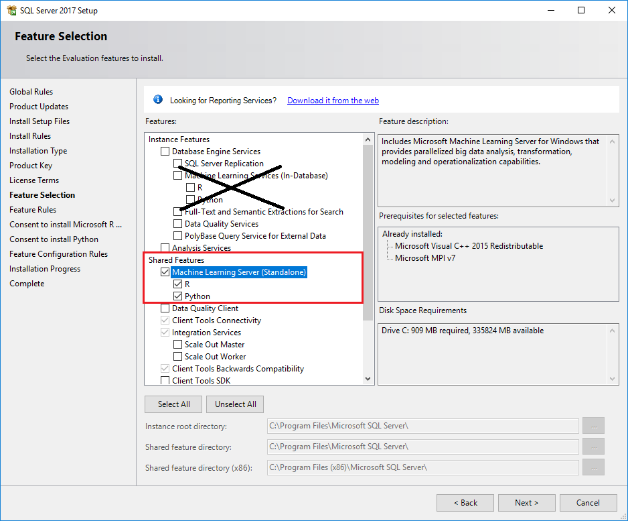This screenshot has width=628, height=521.
Task: Uncheck R under Machine Learning Server (Standalone)
Action: coord(178,284)
